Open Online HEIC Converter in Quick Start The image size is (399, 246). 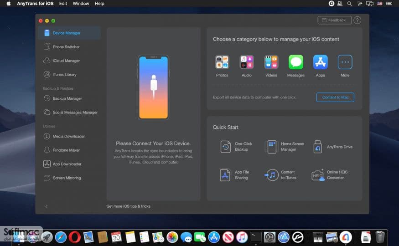[x=330, y=175]
